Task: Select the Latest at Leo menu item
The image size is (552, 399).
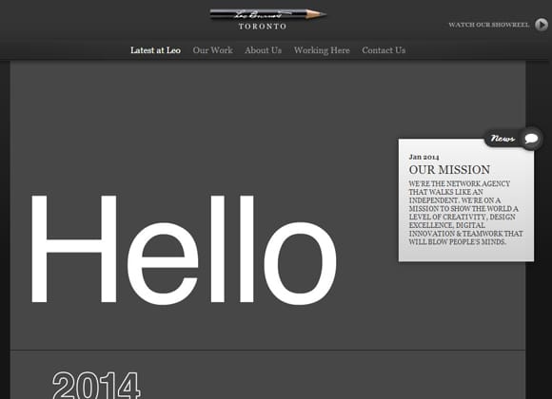Action: 155,50
